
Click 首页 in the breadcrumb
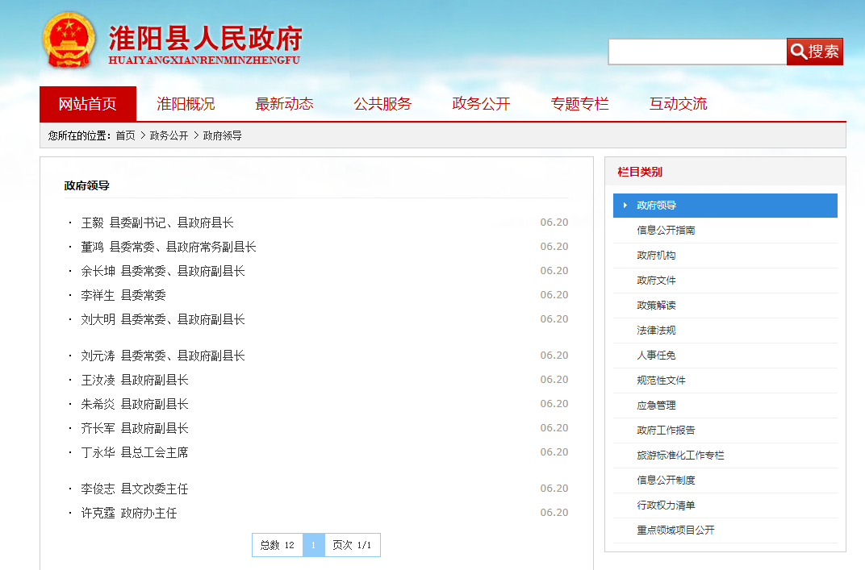coord(125,135)
